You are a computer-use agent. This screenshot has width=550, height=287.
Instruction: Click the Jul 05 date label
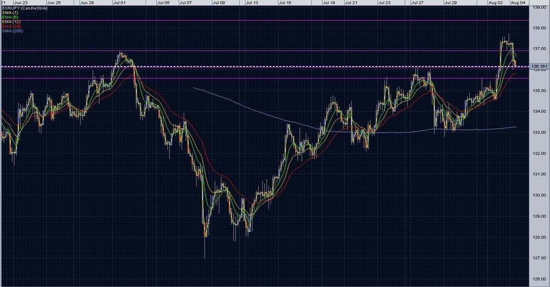point(163,2)
